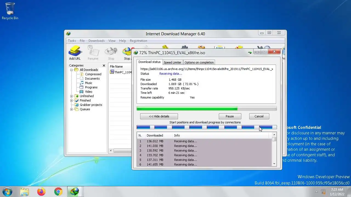351x197 pixels.
Task: Switch to the Download status tab
Action: pos(149,62)
